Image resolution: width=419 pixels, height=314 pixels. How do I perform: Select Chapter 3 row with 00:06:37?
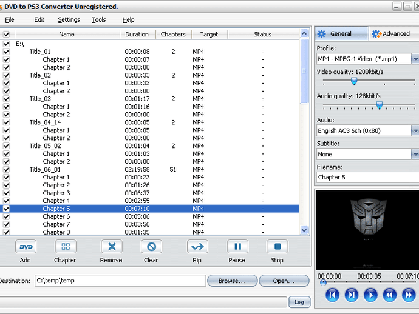(x=149, y=193)
